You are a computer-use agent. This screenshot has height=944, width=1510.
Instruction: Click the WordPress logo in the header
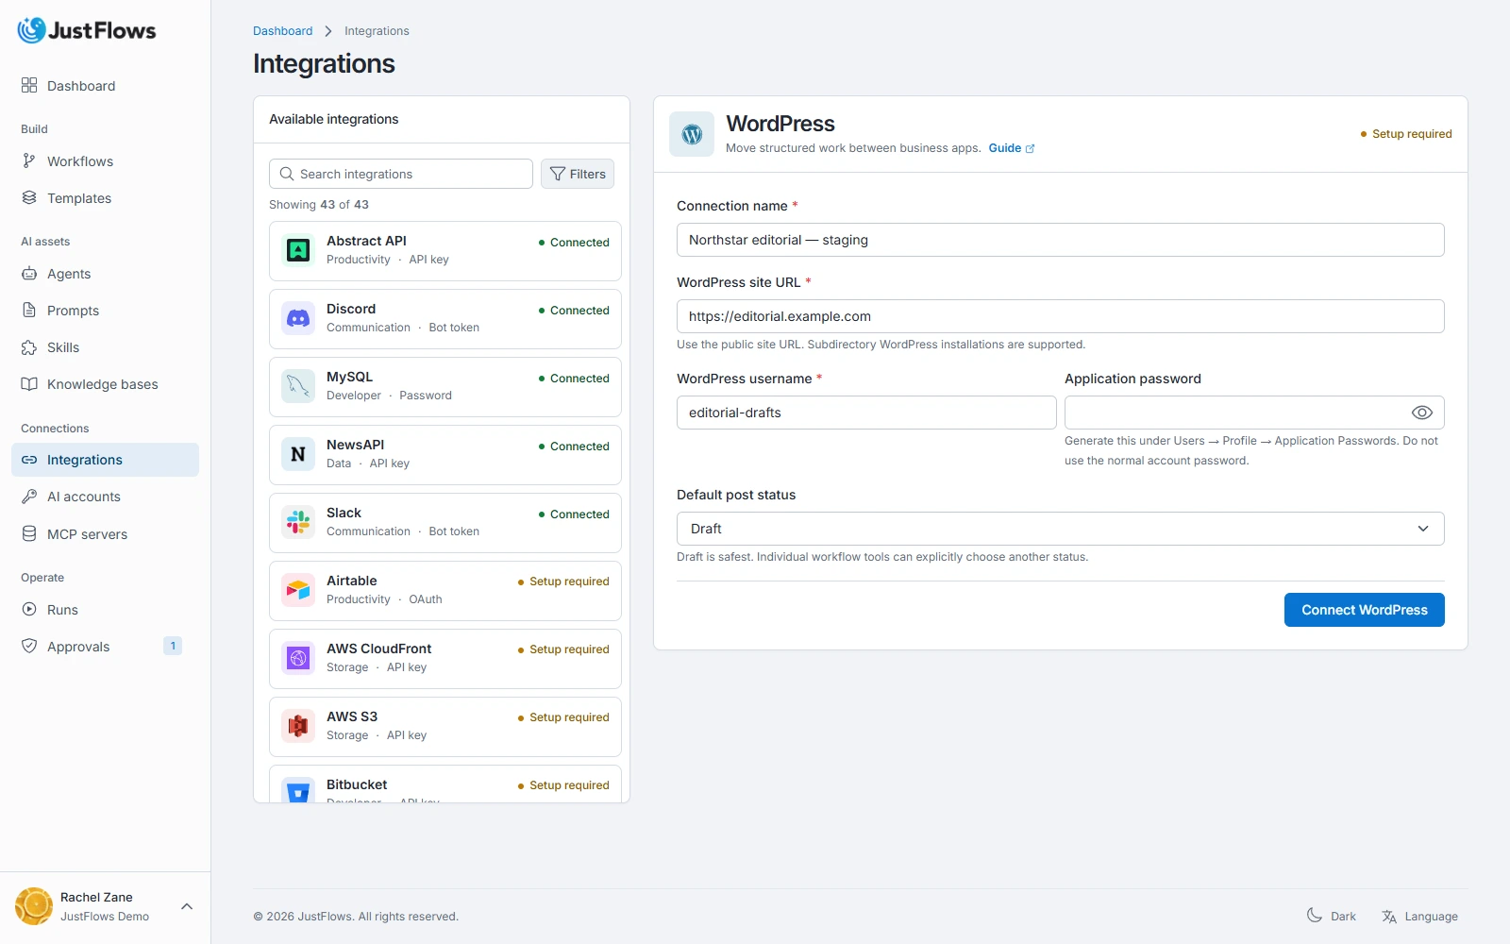(692, 134)
